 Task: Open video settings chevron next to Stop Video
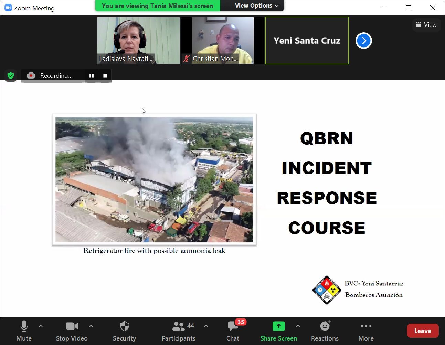click(x=91, y=326)
